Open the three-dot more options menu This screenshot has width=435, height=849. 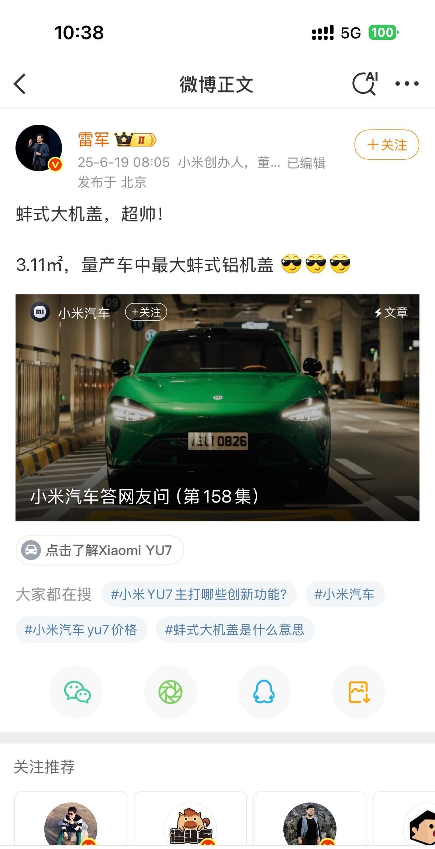(407, 84)
